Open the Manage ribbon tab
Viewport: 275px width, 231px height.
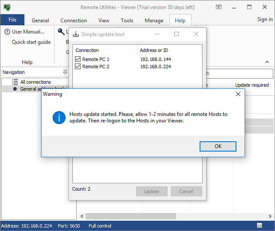(154, 21)
